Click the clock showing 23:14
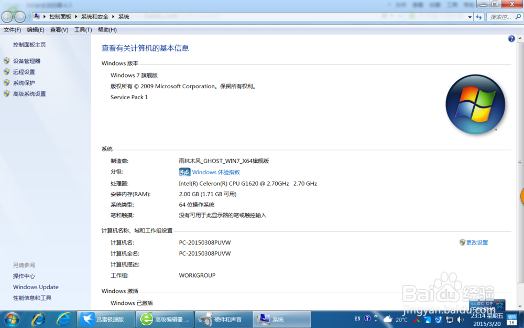 pos(487,320)
